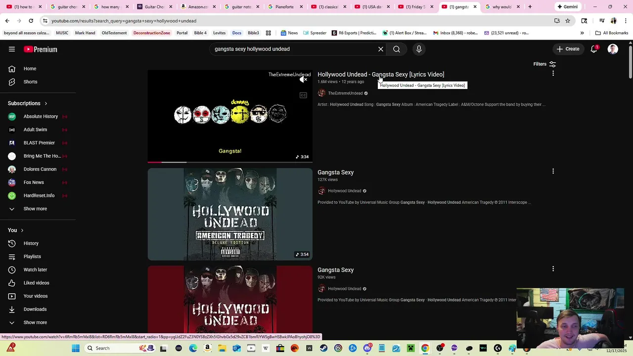Open Amazon app in taskbar
Viewport: 633px width, 356px height.
207,348
